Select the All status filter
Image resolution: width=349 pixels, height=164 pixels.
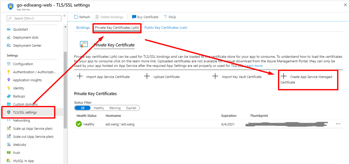(83, 108)
